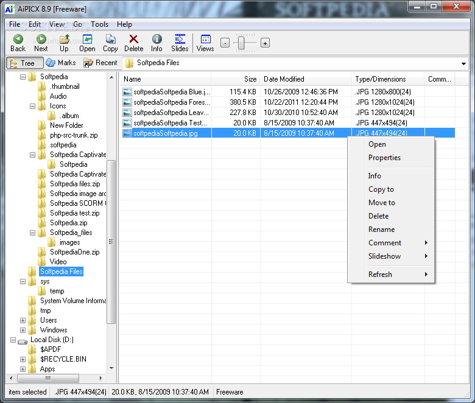Go back with the Back toolbar icon

point(18,43)
